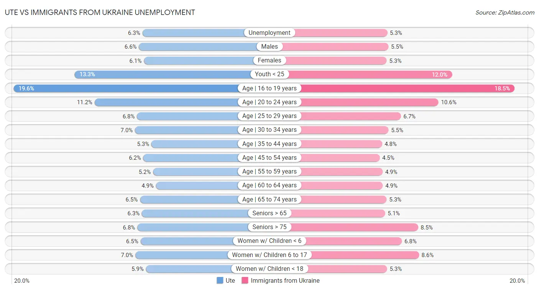Toggle the Ute legend label
The image size is (539, 290).
(230, 280)
